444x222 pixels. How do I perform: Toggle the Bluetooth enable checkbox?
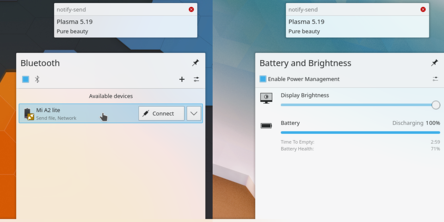26,79
